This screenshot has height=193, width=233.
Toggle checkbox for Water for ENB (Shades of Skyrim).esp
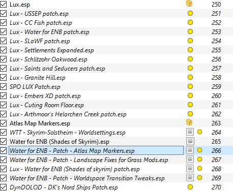coord(3,141)
